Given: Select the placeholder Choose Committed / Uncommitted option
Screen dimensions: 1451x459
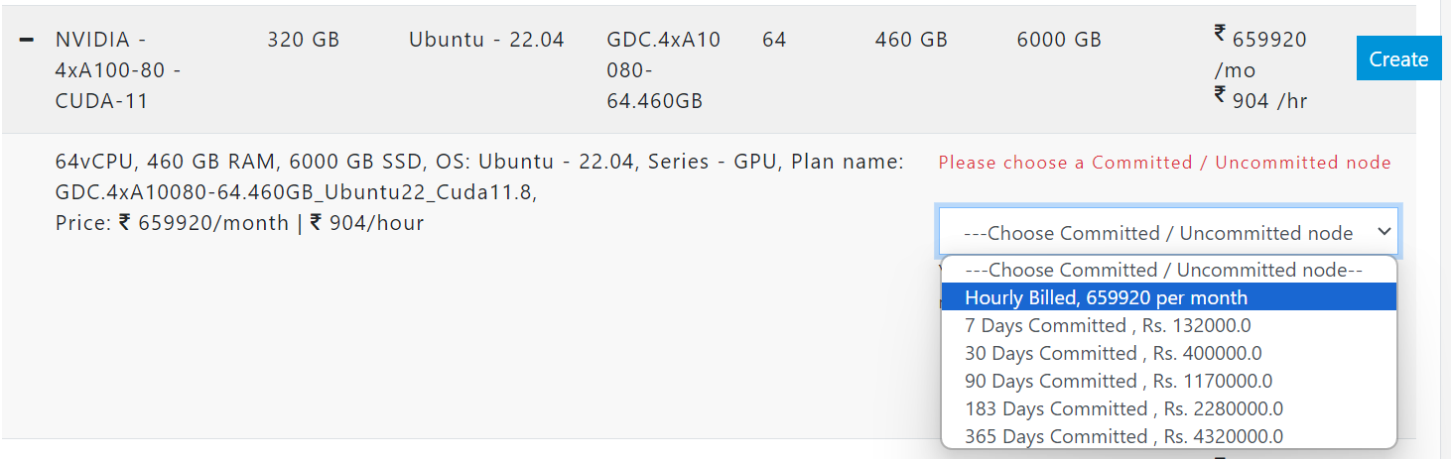Looking at the screenshot, I should pos(1167,270).
